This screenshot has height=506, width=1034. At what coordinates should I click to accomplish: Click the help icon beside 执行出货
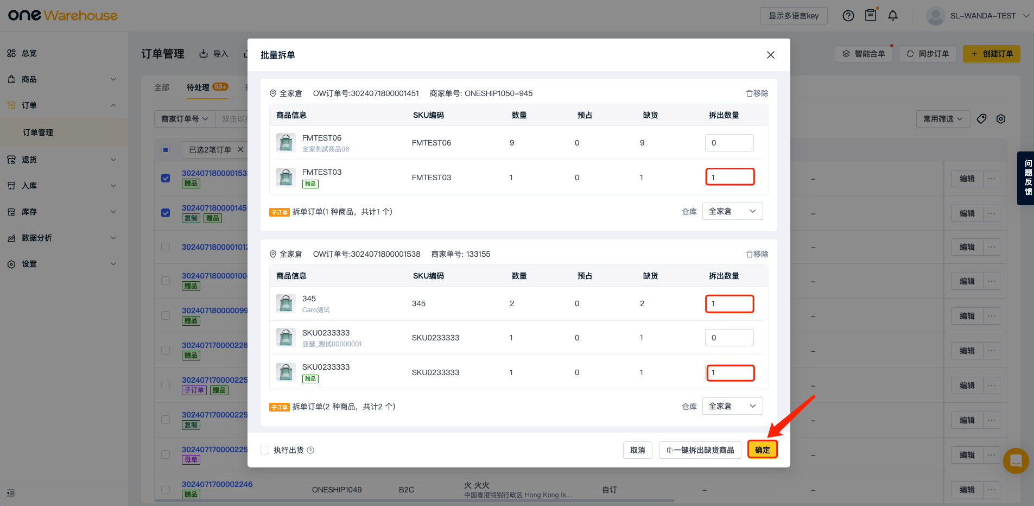310,450
